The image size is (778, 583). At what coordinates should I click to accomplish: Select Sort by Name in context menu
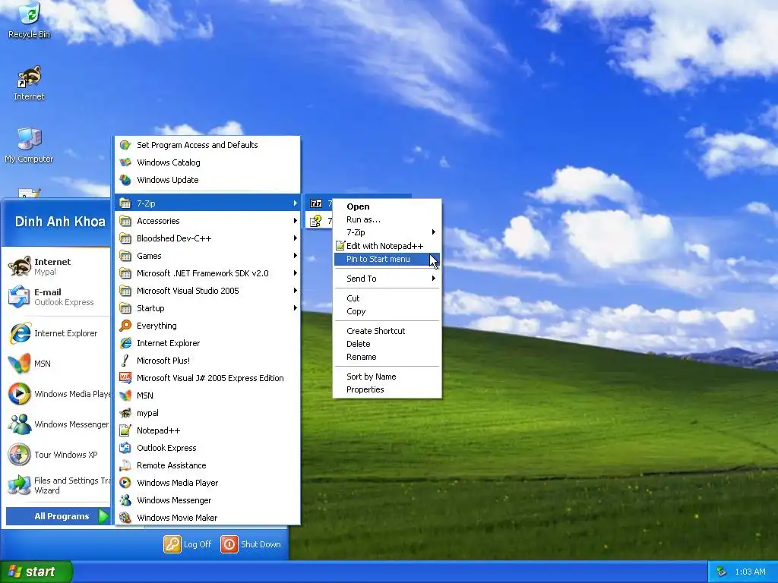point(387,377)
